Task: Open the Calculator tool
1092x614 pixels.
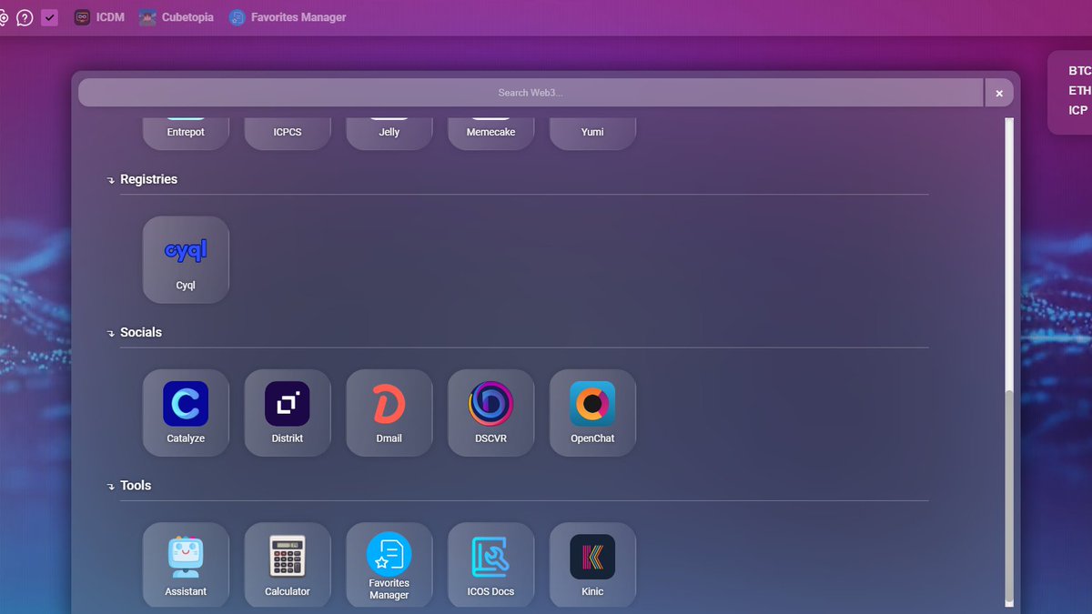Action: coord(288,565)
